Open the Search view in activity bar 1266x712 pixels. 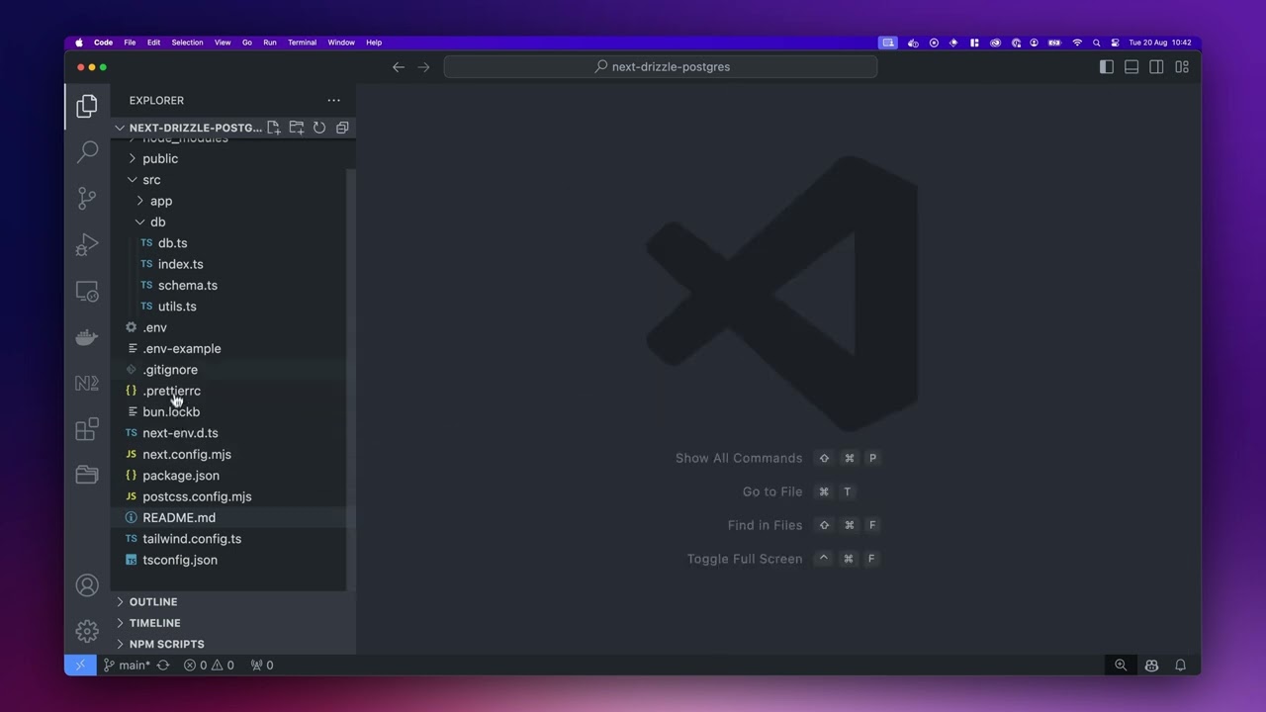pos(87,151)
